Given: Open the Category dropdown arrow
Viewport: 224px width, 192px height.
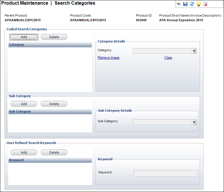Looking at the screenshot, I should 194,51.
